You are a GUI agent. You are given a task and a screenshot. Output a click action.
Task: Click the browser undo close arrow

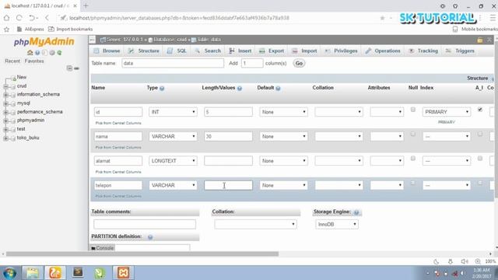click(x=32, y=18)
